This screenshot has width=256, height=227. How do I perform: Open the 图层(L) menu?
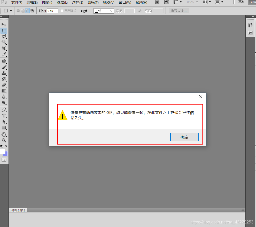tap(62, 2)
